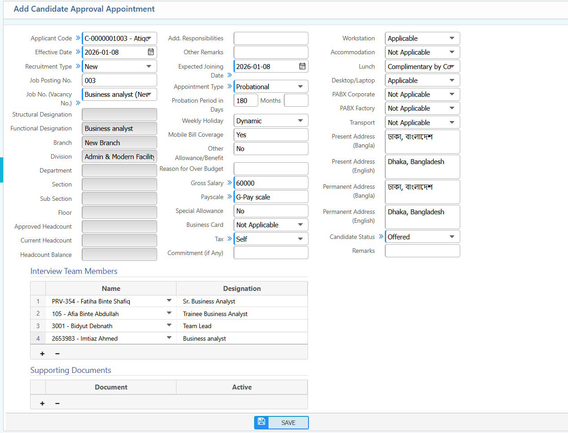Click the Job Posting No. input field

(x=119, y=80)
